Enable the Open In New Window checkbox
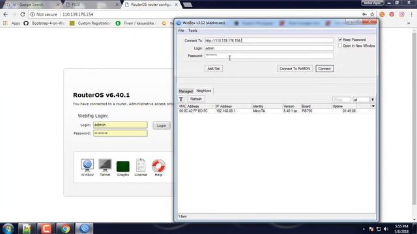The image size is (417, 234). [x=340, y=45]
